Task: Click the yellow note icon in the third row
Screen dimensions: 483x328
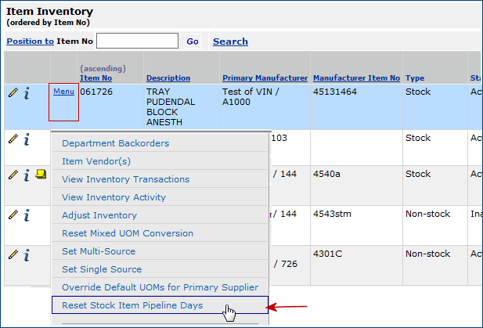Action: 41,175
